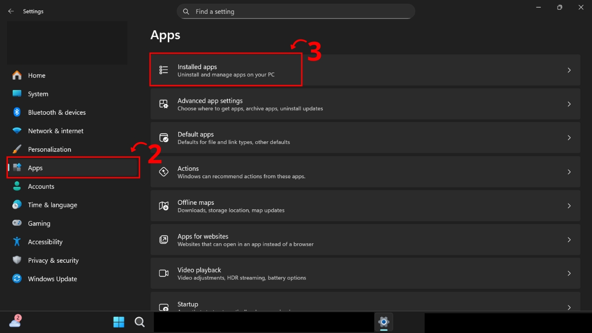Click the Find a setting search box
This screenshot has width=592, height=333.
[296, 11]
